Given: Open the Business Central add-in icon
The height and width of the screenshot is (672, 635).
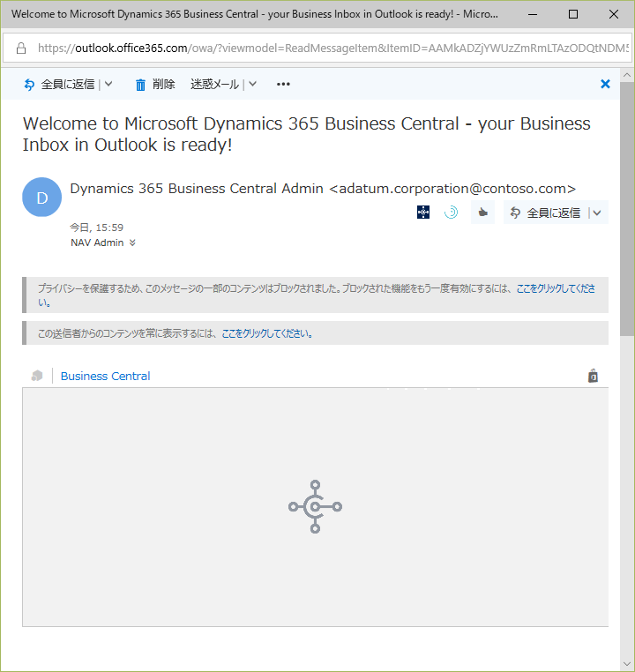Looking at the screenshot, I should 423,213.
